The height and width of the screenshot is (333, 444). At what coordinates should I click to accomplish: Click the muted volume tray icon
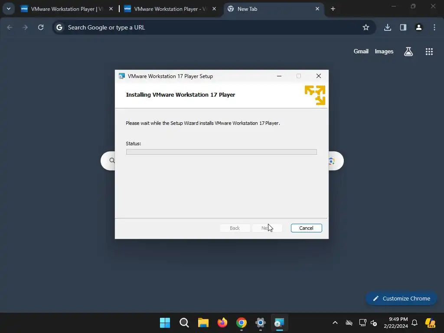374,323
